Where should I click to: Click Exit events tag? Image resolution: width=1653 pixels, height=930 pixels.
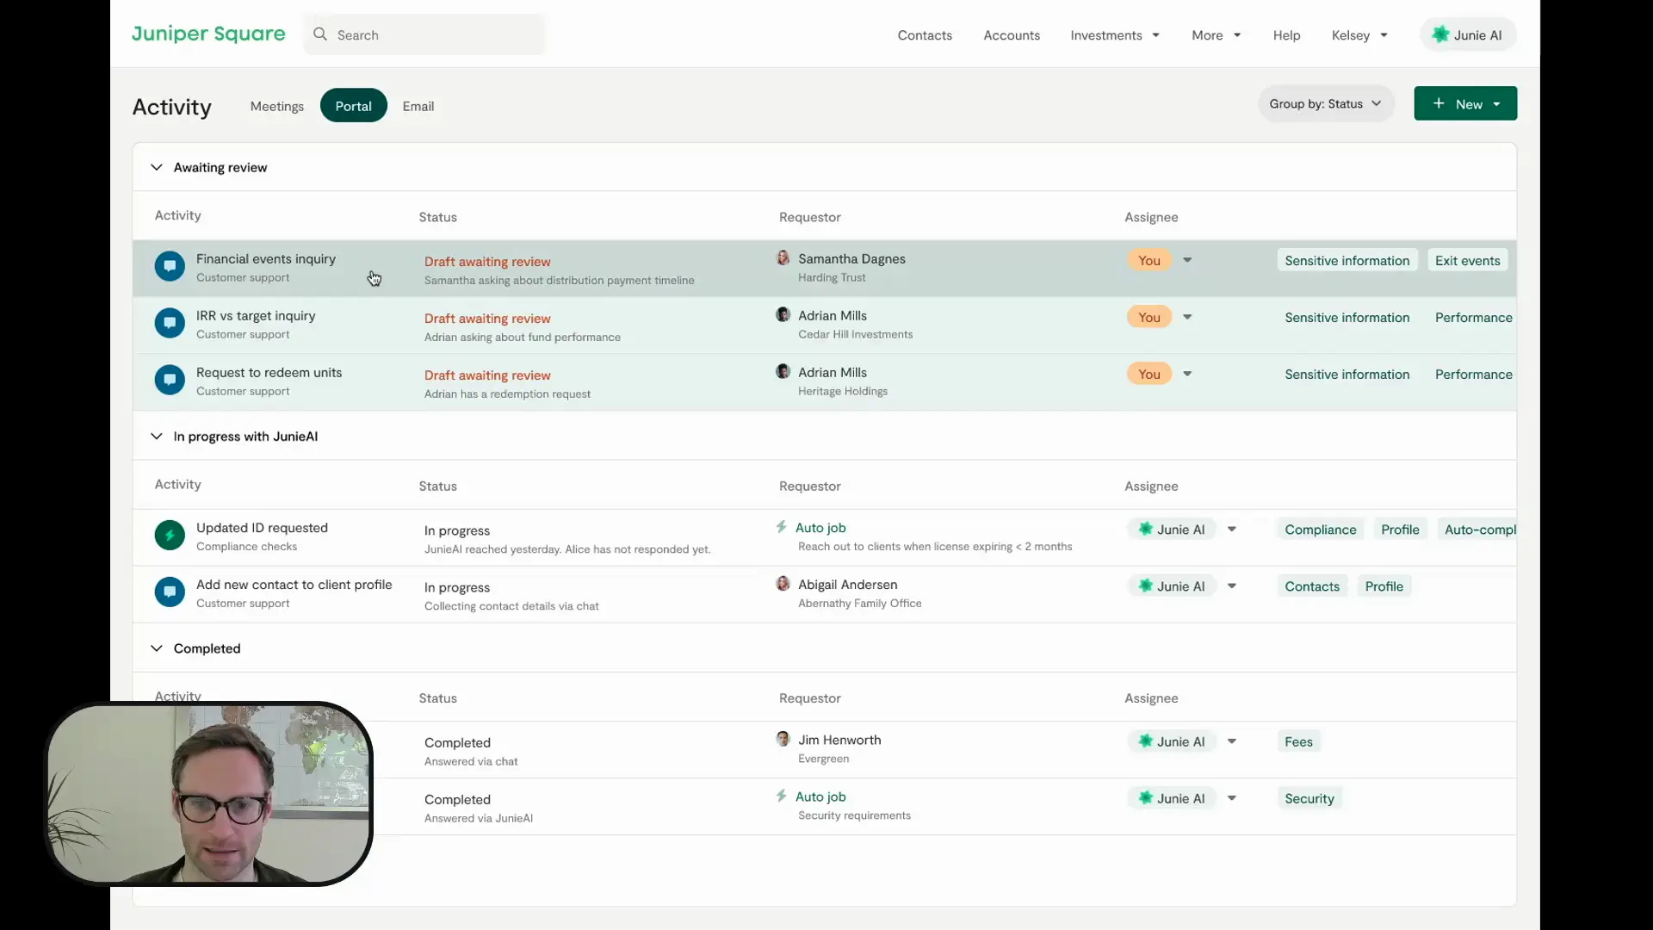(1467, 261)
